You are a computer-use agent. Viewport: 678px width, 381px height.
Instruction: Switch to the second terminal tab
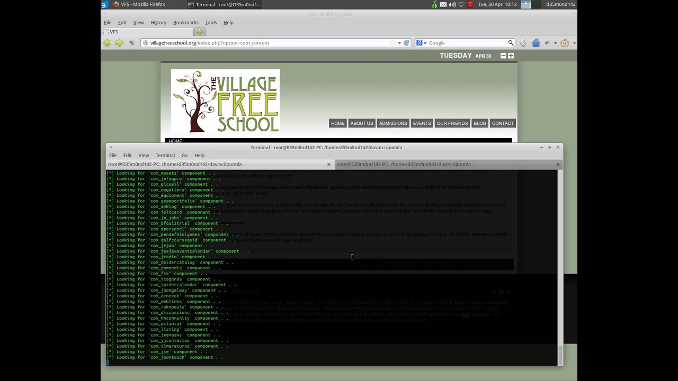(448, 164)
